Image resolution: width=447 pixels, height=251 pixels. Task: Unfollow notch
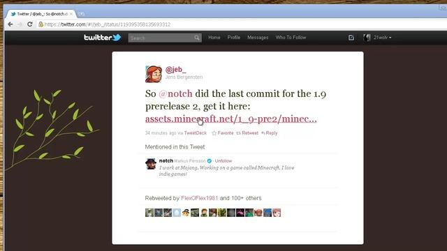(x=223, y=161)
